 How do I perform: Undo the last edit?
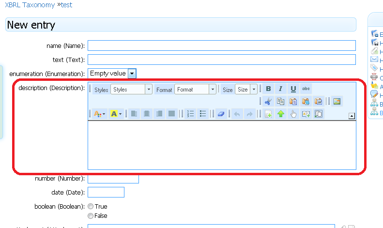(x=237, y=114)
